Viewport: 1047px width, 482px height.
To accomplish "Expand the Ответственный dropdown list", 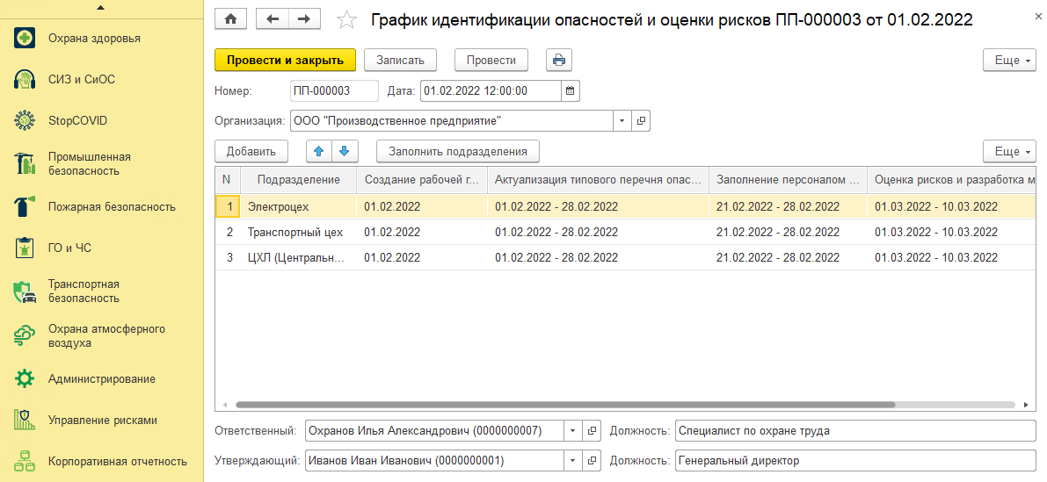I will click(x=573, y=431).
